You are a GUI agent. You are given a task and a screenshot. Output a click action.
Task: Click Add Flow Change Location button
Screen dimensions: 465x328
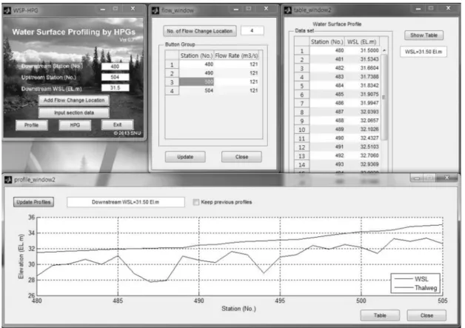coord(74,100)
